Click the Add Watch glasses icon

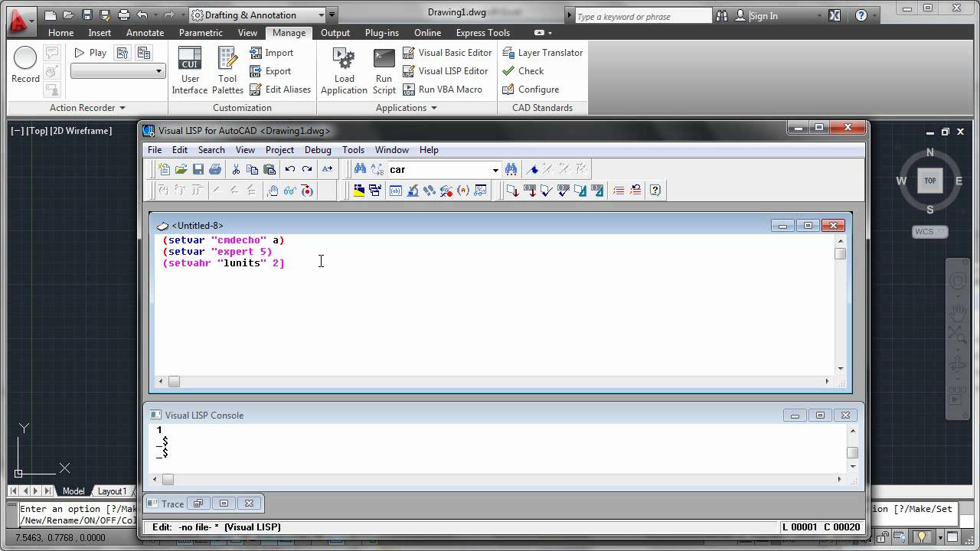tap(290, 191)
